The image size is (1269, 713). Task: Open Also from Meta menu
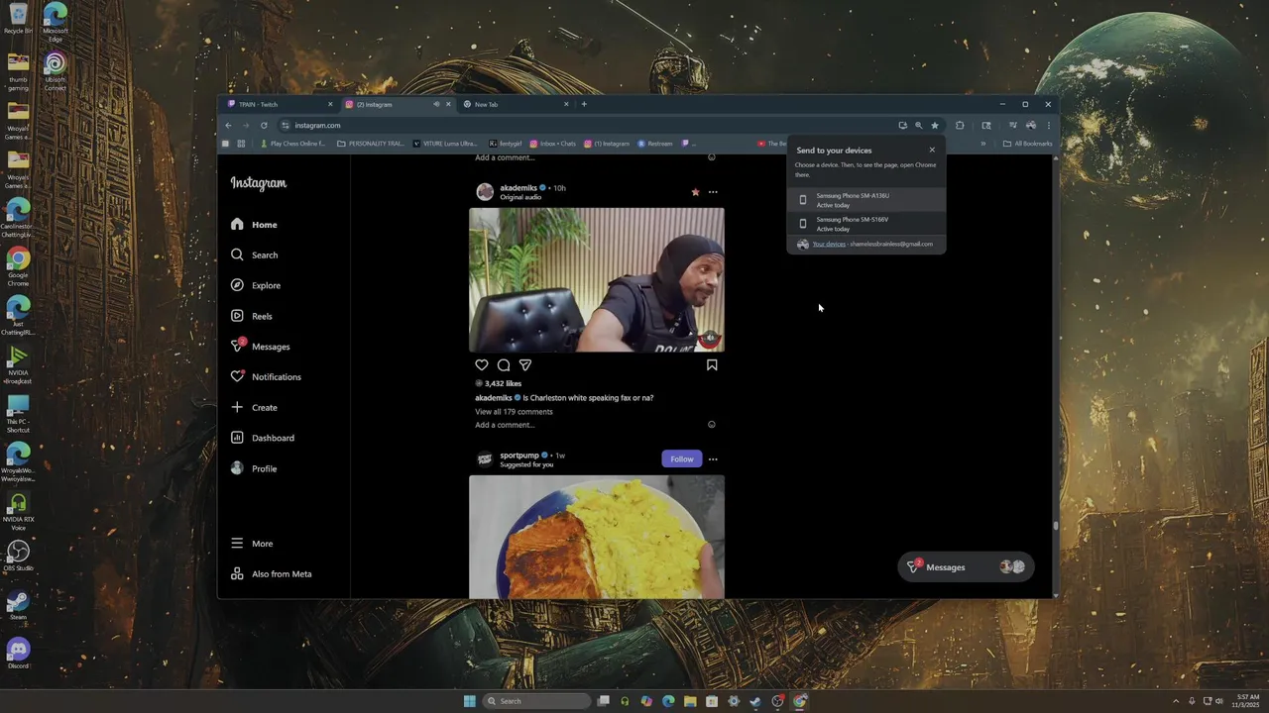pyautogui.click(x=271, y=574)
